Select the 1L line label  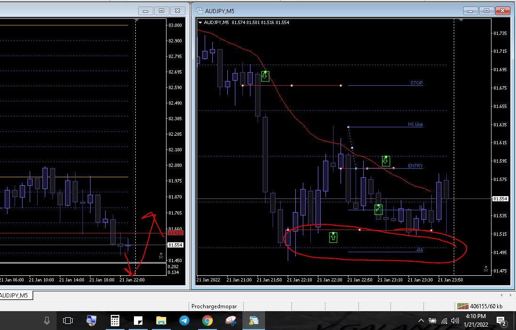421,207
